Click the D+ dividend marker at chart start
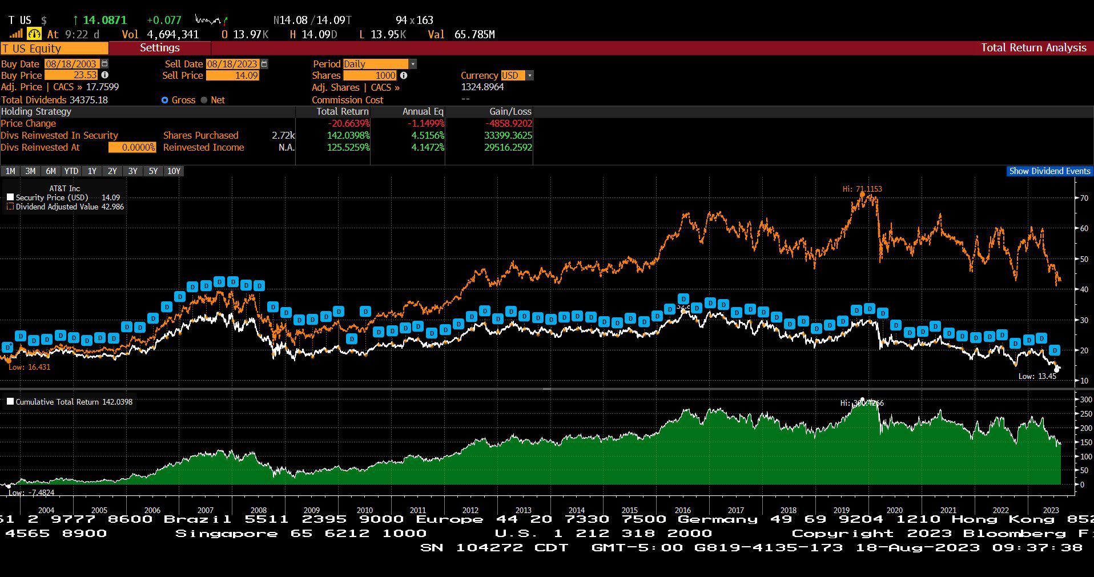The height and width of the screenshot is (577, 1094). coord(7,347)
